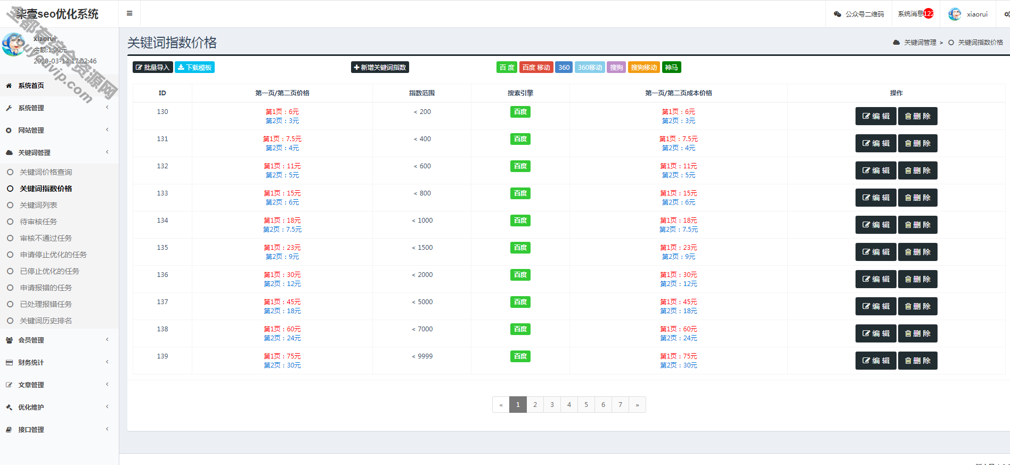Click the 指数范围 column header
Viewport: 1010px width, 465px height.
click(x=422, y=93)
